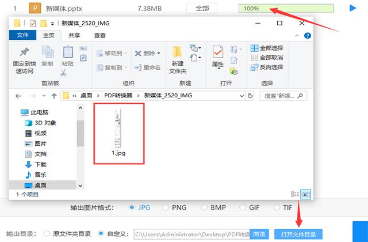
Task: Open the 文件 menu tab
Action: (x=22, y=35)
